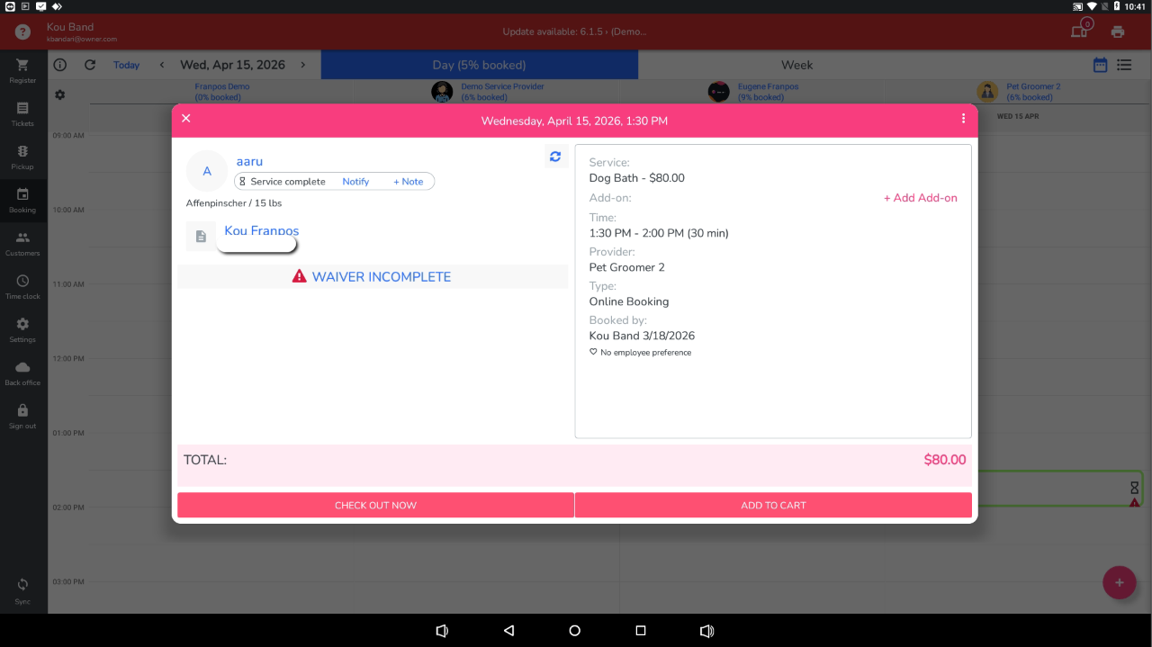Open Register from the sidebar
Viewport: 1152px width, 647px height.
click(22, 71)
